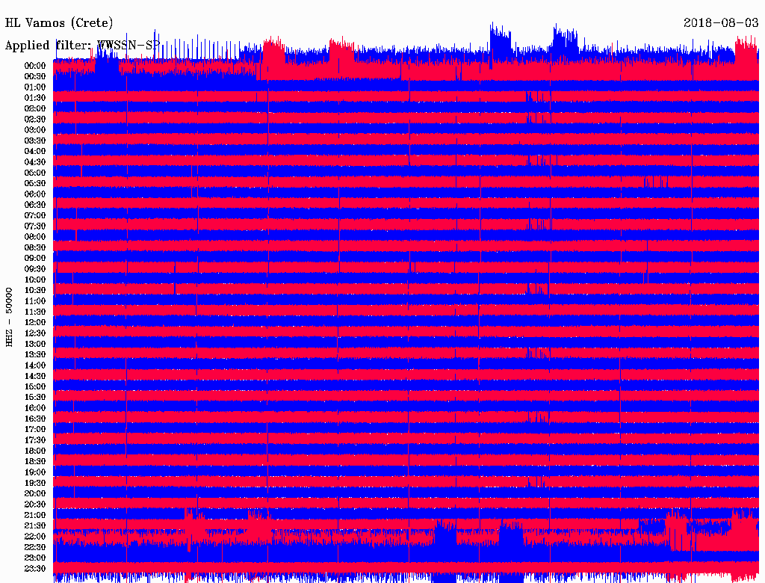Select the 02:30 time row label

35,119
